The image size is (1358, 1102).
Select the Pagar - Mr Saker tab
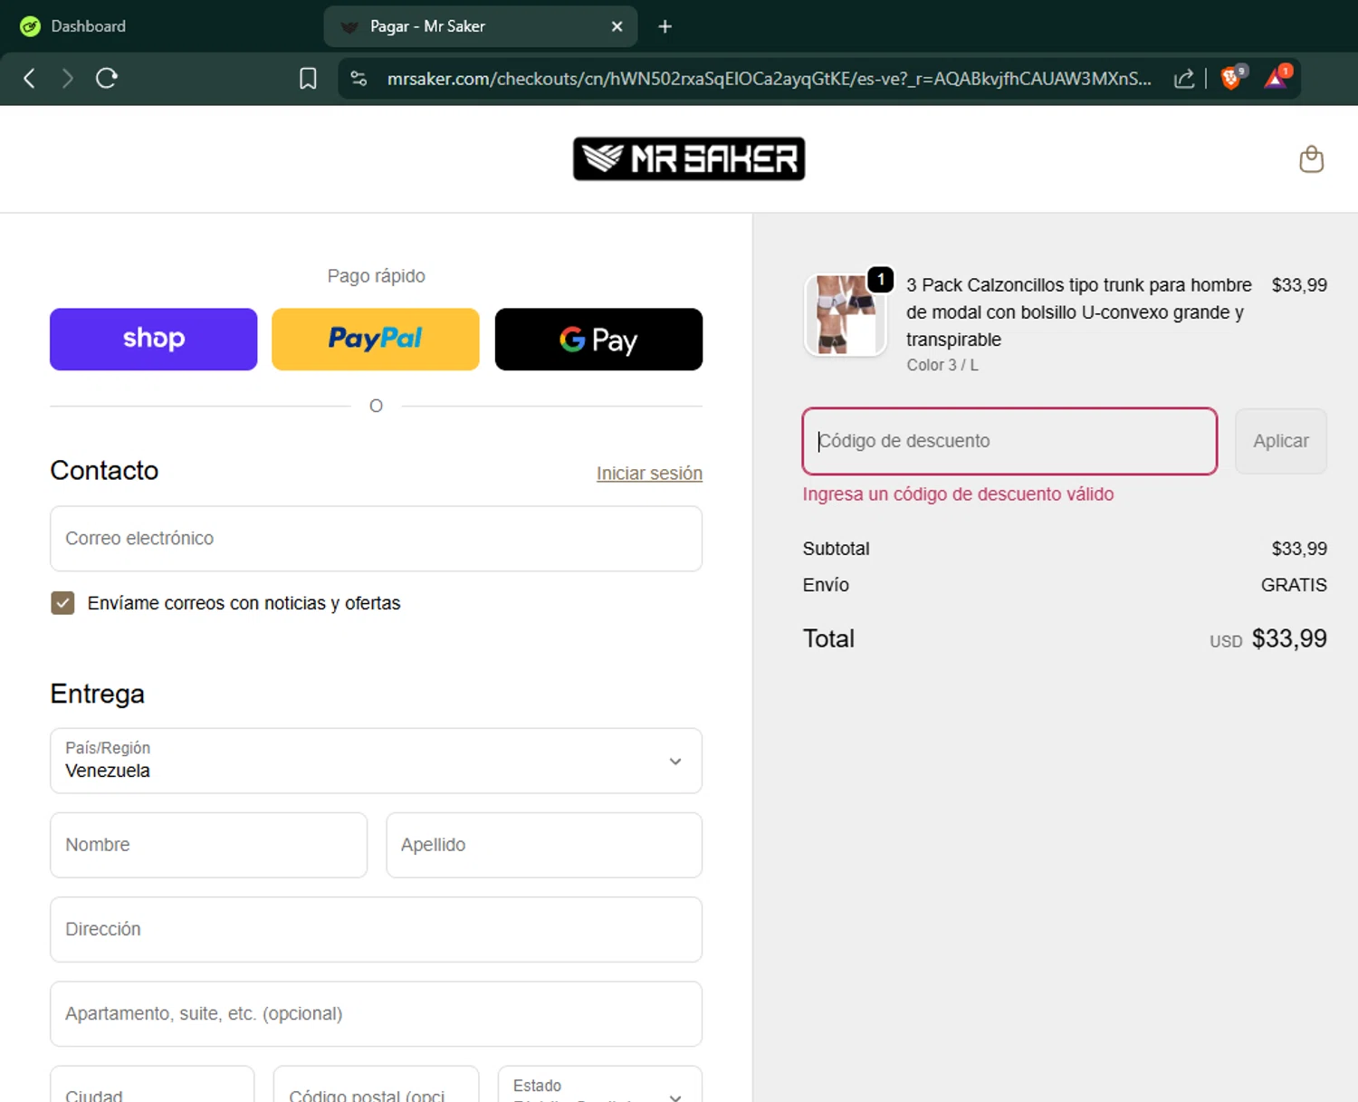(481, 26)
